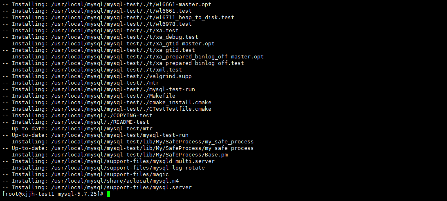Click the valgrind.supp path line
Screen dimensions: 447x201
[97, 76]
